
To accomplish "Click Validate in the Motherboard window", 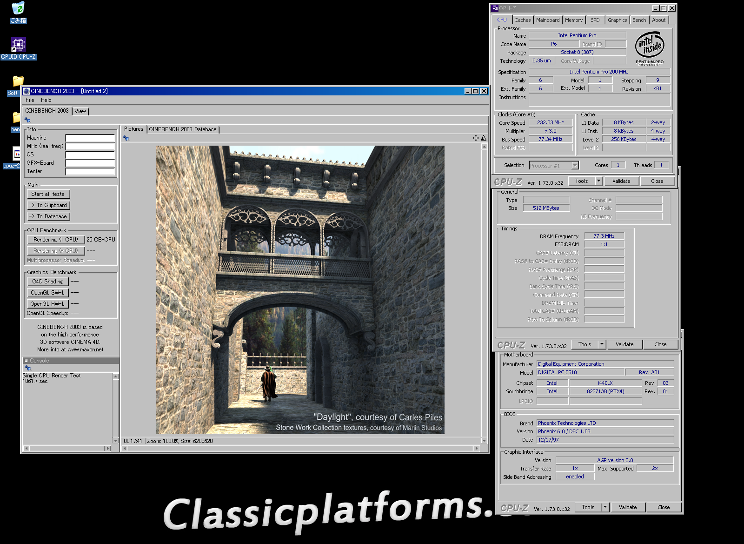I will point(628,507).
